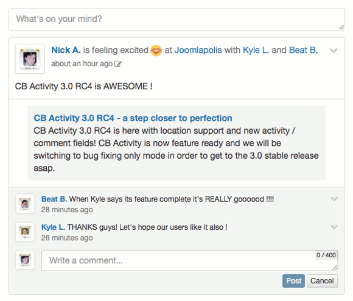The image size is (353, 301).
Task: Open Nick A.'s large profile avatar
Action: click(30, 59)
